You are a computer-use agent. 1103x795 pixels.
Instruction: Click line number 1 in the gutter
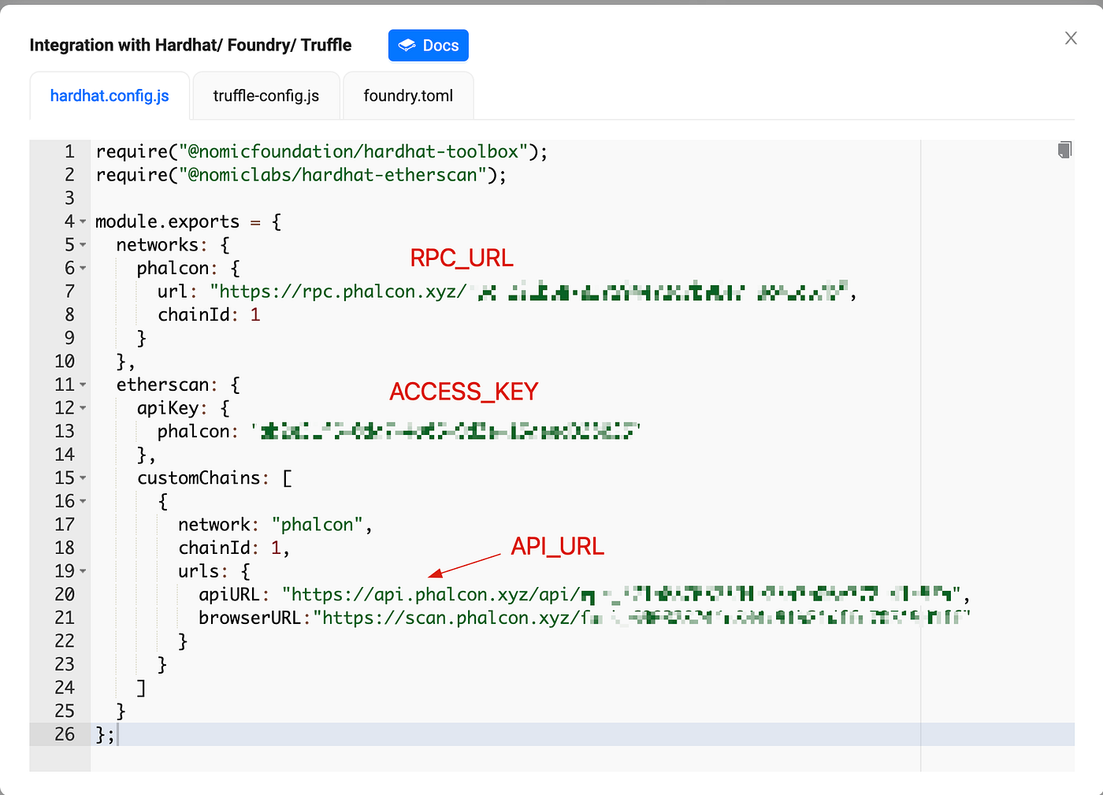[69, 151]
